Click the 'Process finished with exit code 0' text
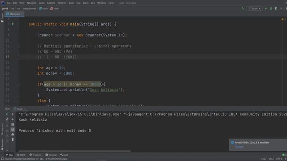The width and height of the screenshot is (287, 161). click(55, 131)
